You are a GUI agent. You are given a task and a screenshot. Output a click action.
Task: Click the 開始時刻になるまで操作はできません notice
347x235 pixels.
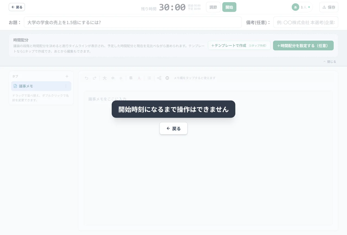tap(173, 109)
